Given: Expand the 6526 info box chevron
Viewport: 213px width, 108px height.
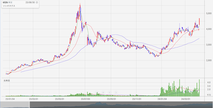Looking at the screenshot, I should [x=37, y=2].
